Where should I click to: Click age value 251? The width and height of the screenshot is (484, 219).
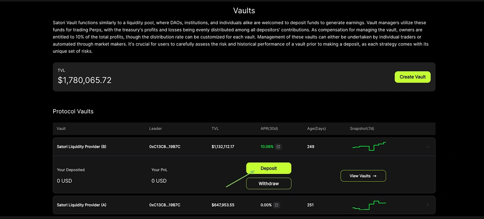point(310,205)
